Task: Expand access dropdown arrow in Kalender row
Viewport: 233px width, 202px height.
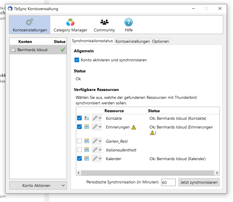Action: click(100, 158)
